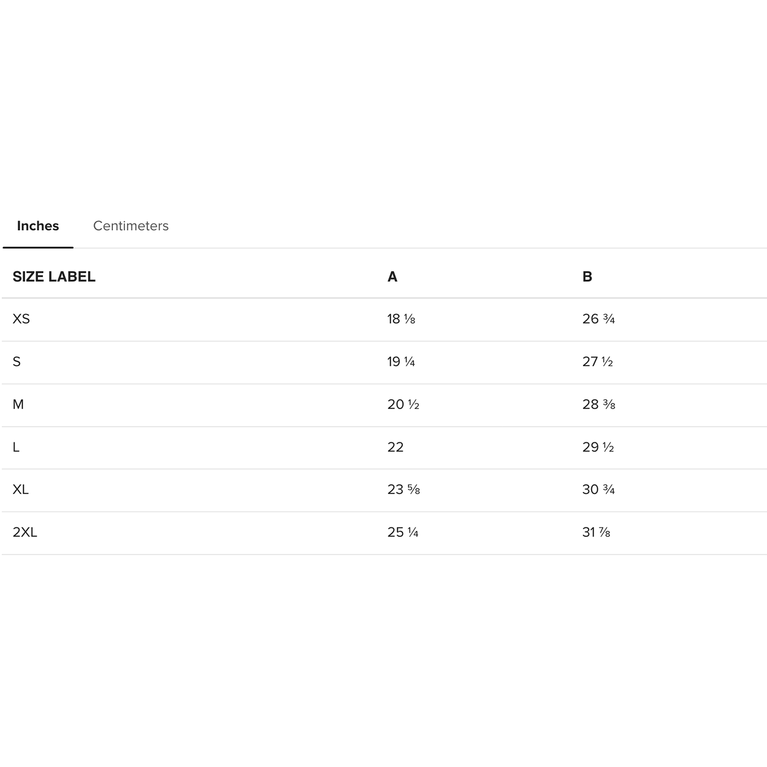Click the A column header

pyautogui.click(x=392, y=277)
